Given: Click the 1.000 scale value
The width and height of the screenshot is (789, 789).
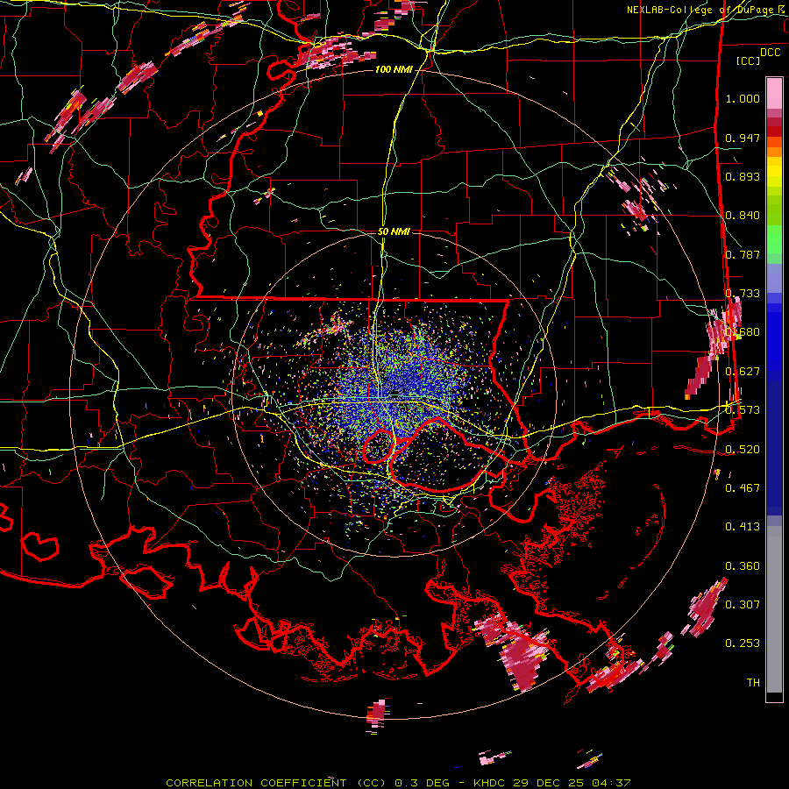Looking at the screenshot, I should coord(743,98).
